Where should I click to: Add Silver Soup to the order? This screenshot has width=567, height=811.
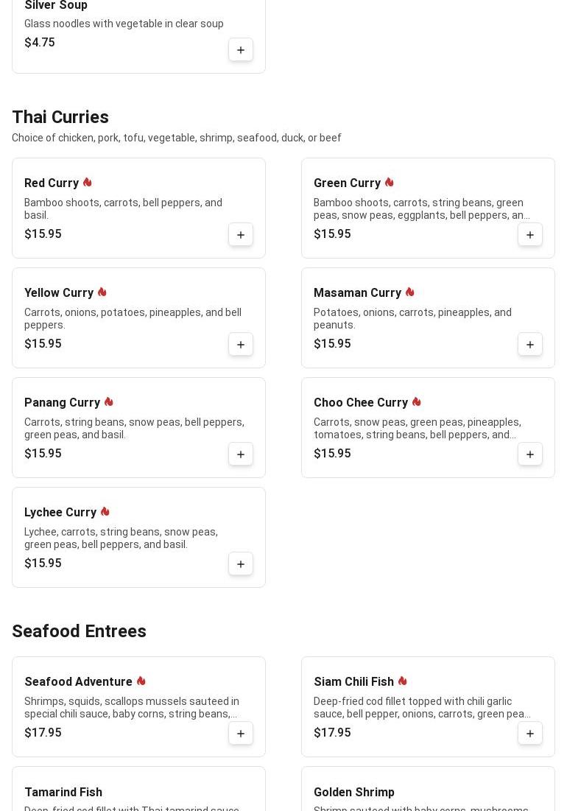pos(241,50)
